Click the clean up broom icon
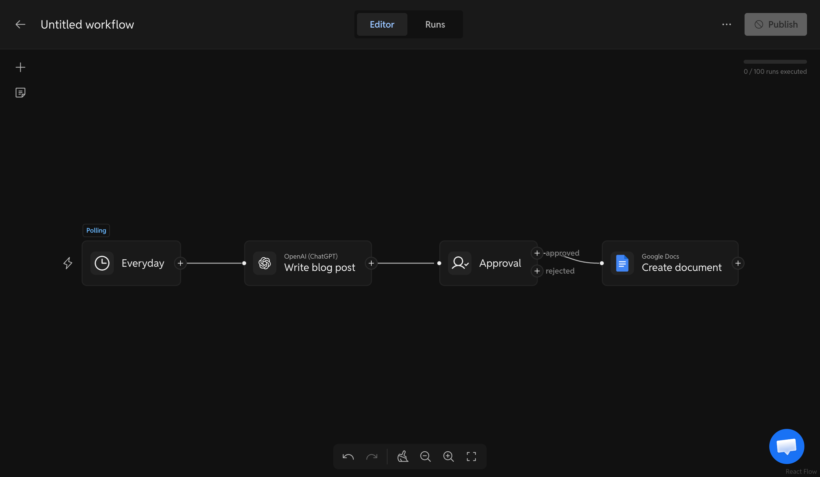The height and width of the screenshot is (477, 820). [x=403, y=457]
